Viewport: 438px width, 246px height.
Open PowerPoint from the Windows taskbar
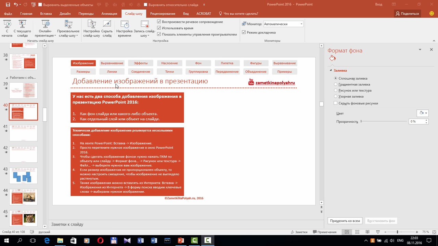pyautogui.click(x=181, y=241)
